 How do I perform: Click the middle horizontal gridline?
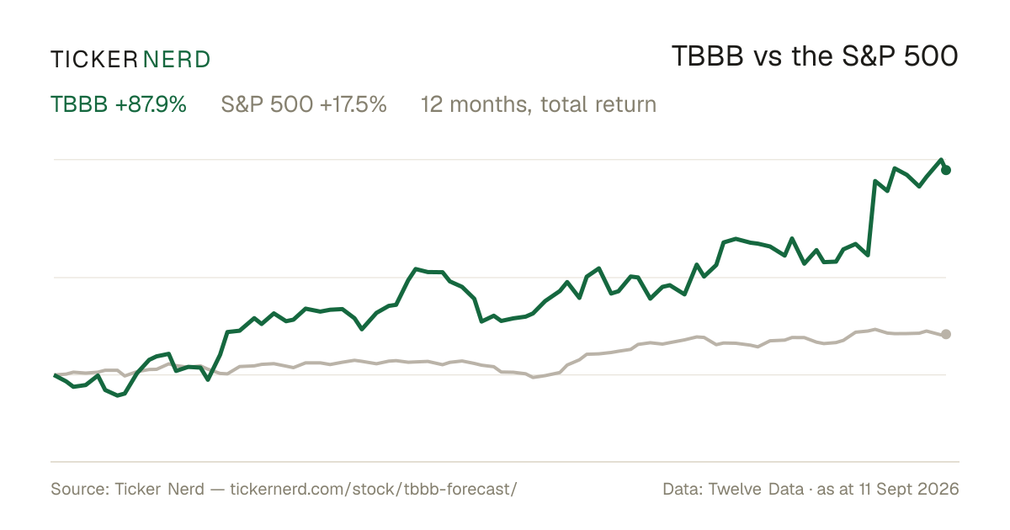(x=500, y=277)
